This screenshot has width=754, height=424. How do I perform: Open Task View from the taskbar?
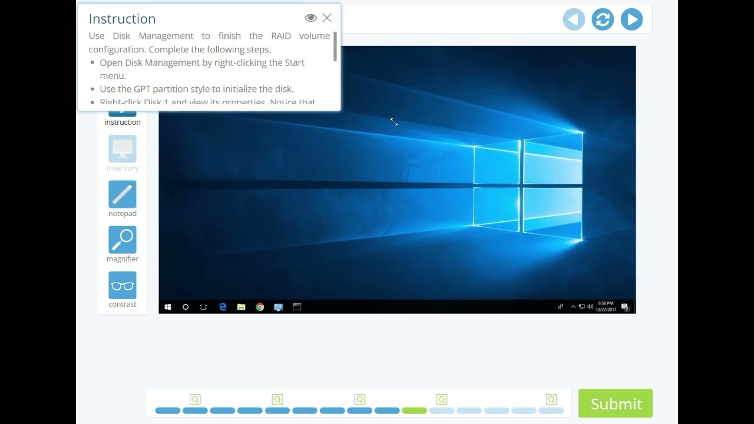tap(204, 307)
